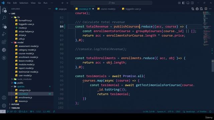
Task: Change the CRLF end of line sequence
Action: click(178, 111)
